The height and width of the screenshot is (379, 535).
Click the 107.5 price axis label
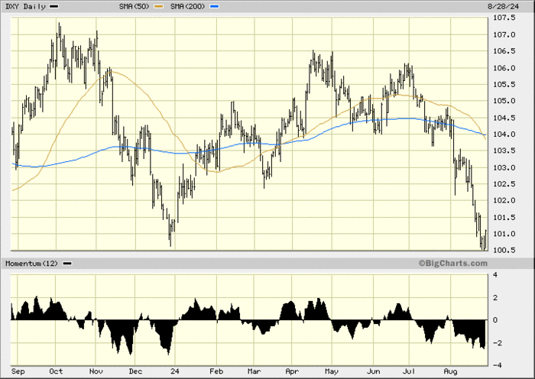503,19
